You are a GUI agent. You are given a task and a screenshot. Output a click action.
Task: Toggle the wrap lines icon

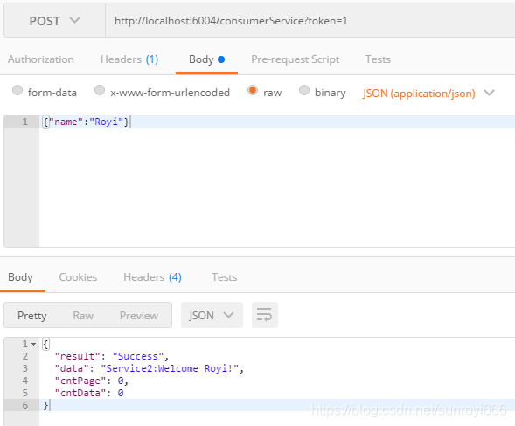coord(265,315)
